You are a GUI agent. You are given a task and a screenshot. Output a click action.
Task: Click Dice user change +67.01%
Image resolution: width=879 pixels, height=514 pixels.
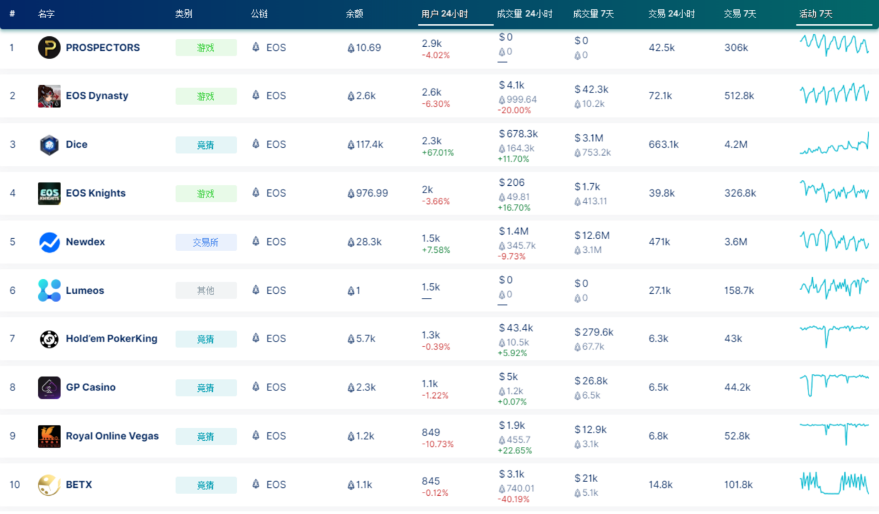pyautogui.click(x=438, y=152)
